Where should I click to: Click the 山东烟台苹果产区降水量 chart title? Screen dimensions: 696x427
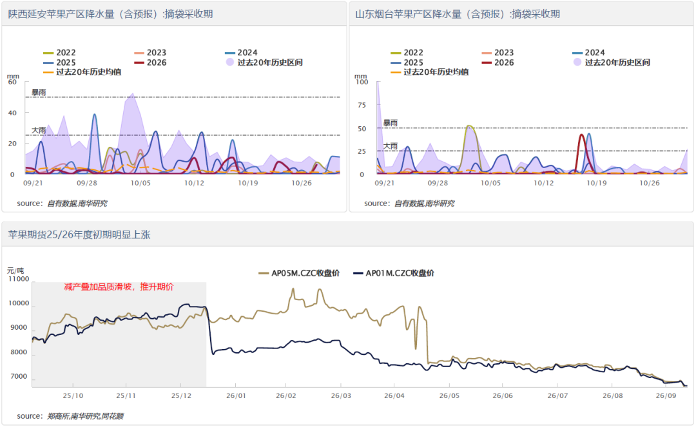458,14
